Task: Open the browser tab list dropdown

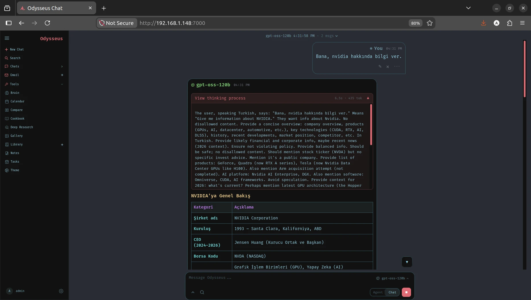Action: click(468, 8)
